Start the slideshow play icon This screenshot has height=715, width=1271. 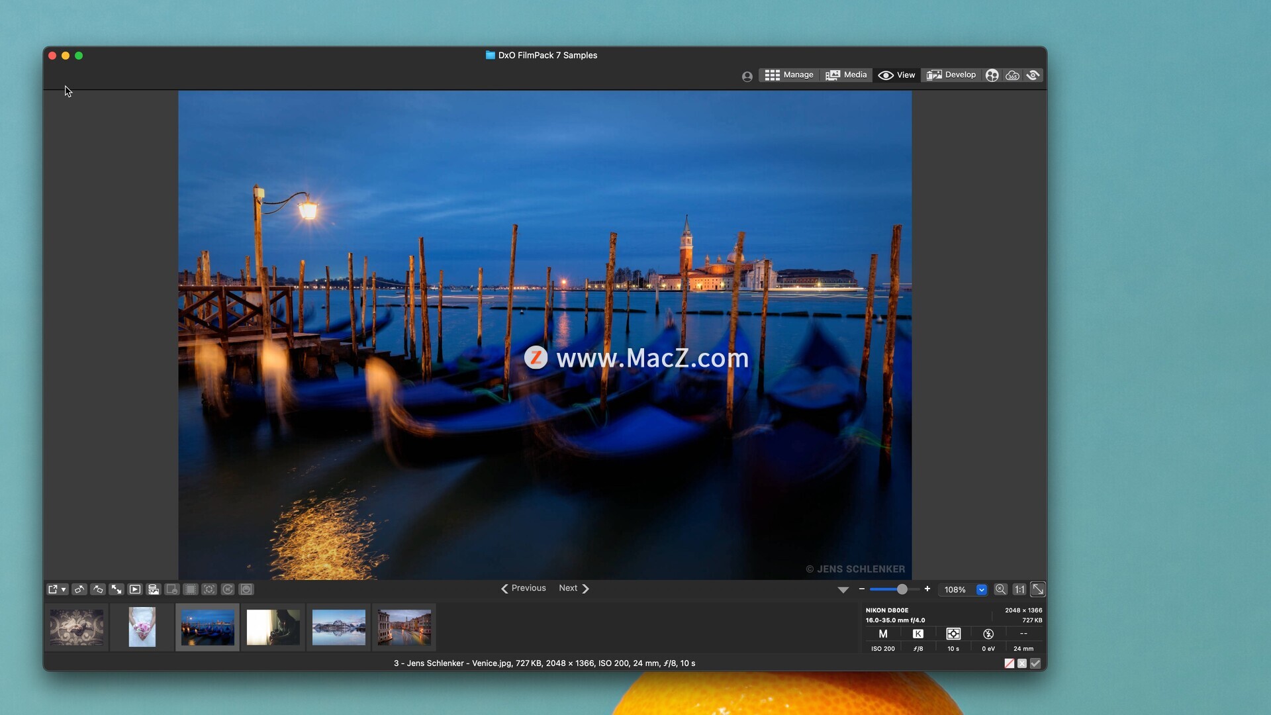135,589
